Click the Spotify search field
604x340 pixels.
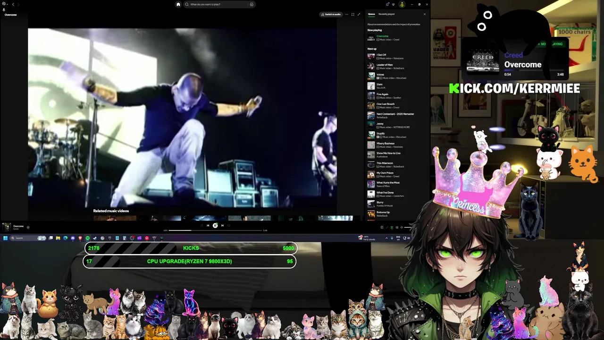(x=219, y=4)
